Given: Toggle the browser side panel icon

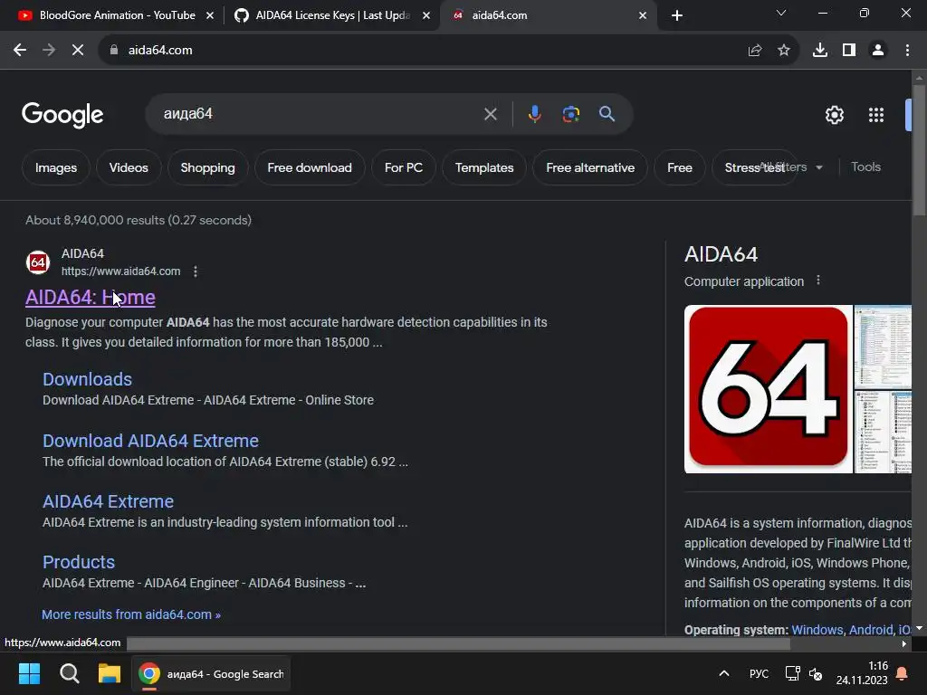Looking at the screenshot, I should click(849, 51).
